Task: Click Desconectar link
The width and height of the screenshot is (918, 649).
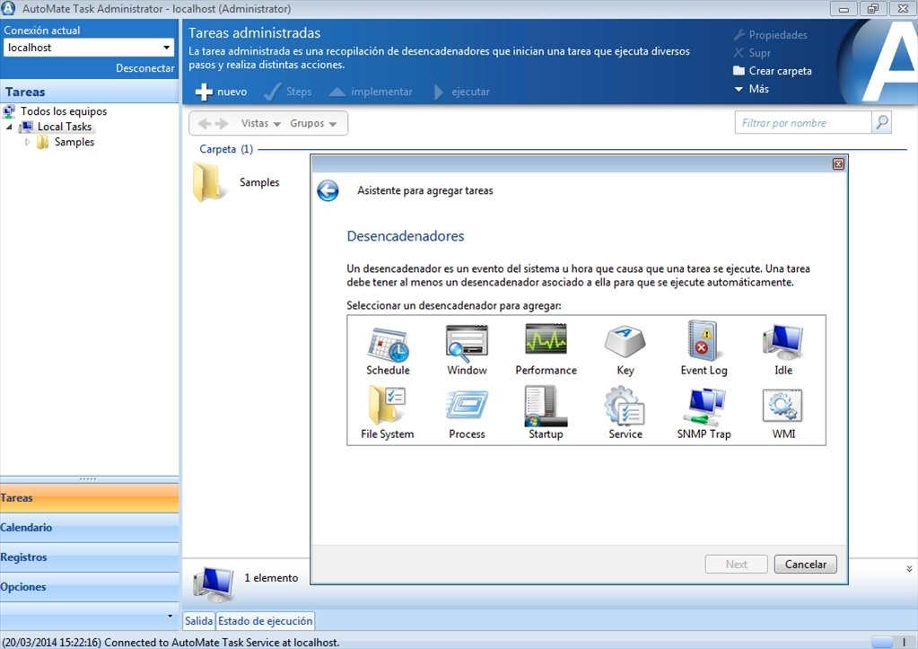Action: point(144,68)
